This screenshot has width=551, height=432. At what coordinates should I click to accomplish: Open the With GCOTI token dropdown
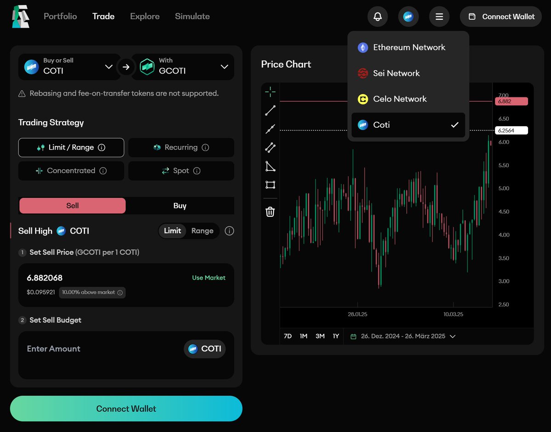click(x=183, y=67)
